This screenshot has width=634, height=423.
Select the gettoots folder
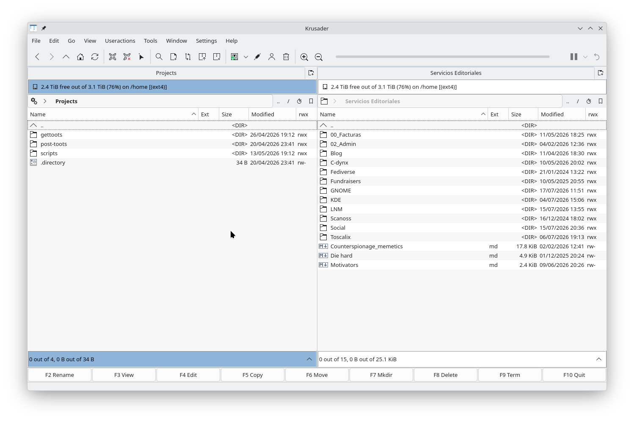click(x=172, y=135)
